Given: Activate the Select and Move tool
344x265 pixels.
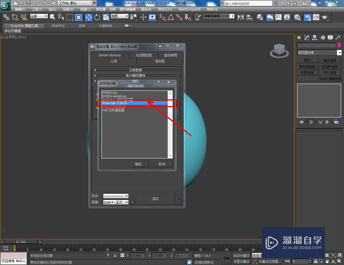Looking at the screenshot, I should click(88, 17).
